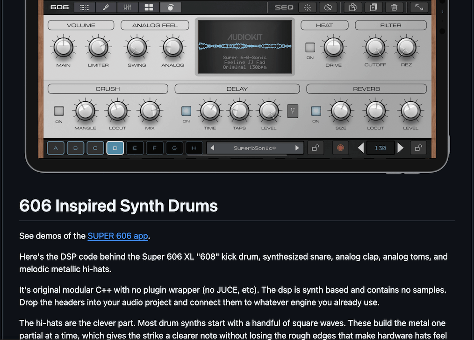Toggle the HEAT ON switch
Viewport: 474px width, 340px height.
(x=310, y=48)
